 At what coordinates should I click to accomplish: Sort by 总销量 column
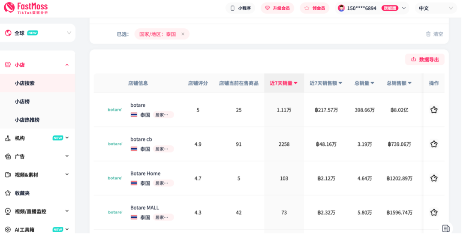pos(364,83)
